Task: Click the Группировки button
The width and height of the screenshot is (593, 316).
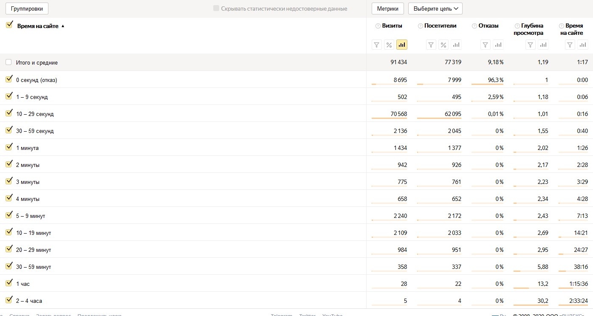Action: 27,8
